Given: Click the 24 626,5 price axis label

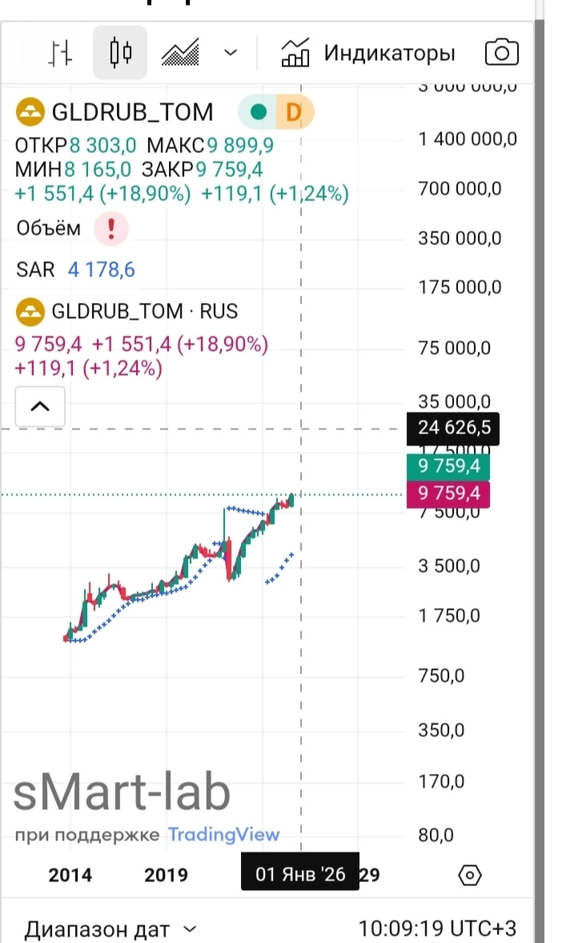Looking at the screenshot, I should coord(453,428).
